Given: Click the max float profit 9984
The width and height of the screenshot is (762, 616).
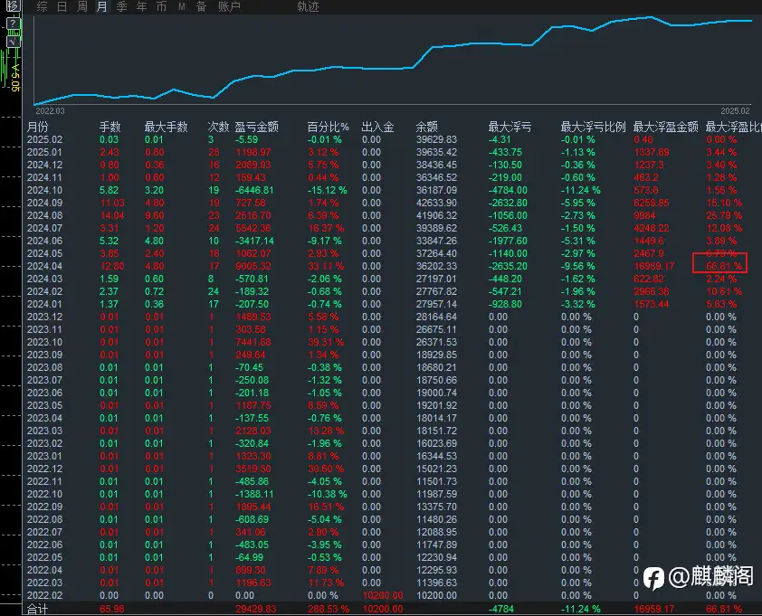Looking at the screenshot, I should [645, 215].
